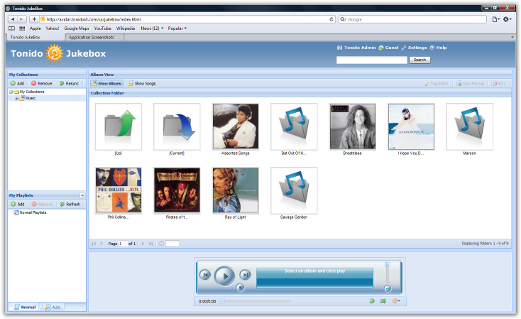This screenshot has height=319, width=521.
Task: Open the Popular bookmarks dropdown
Action: pos(177,28)
